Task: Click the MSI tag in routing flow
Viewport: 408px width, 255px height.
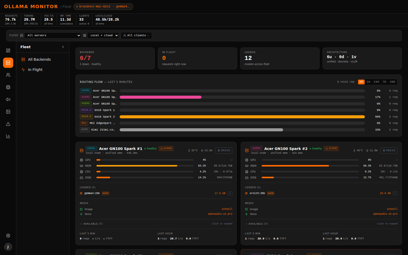Action: (x=84, y=123)
